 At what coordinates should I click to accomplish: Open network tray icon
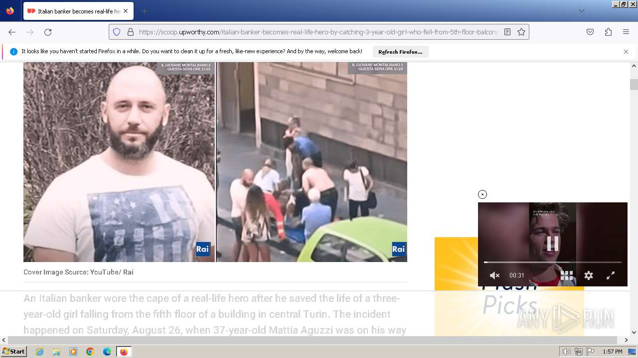(579, 352)
